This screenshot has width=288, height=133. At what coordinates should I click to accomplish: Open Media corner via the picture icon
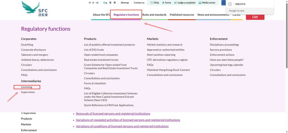pyautogui.click(x=200, y=3)
